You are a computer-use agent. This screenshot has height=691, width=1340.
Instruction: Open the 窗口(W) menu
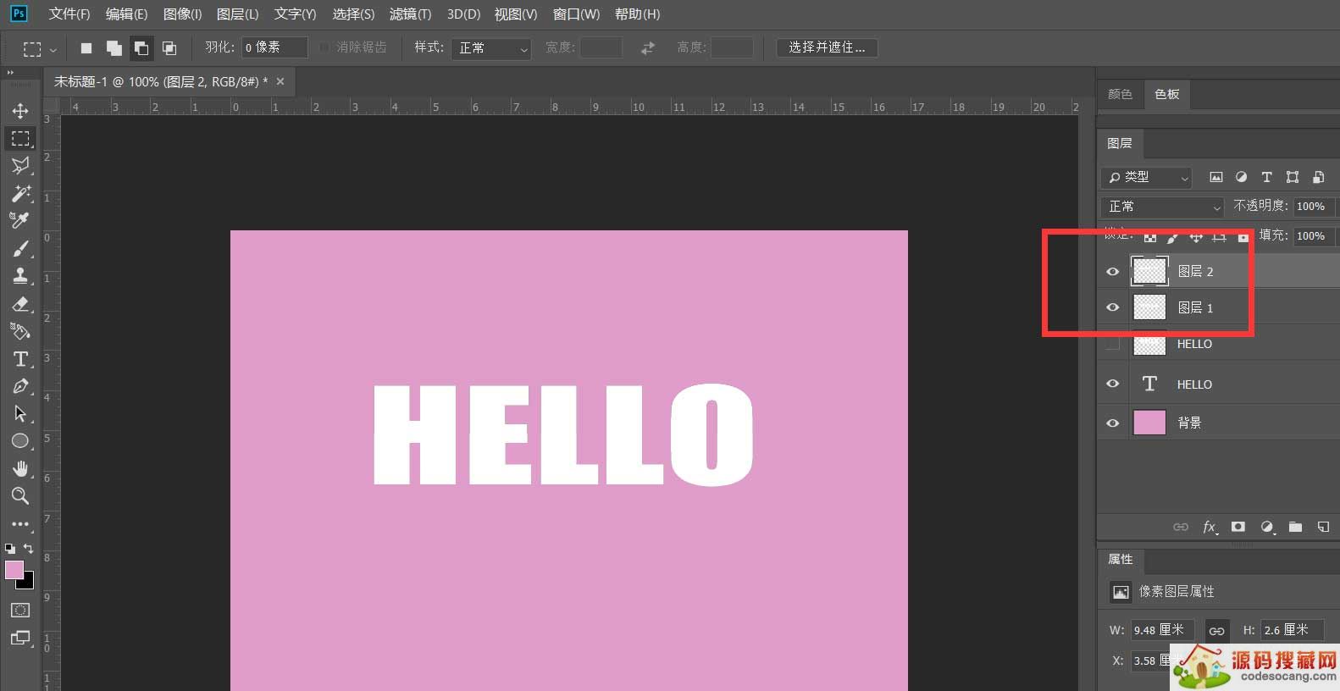(576, 14)
